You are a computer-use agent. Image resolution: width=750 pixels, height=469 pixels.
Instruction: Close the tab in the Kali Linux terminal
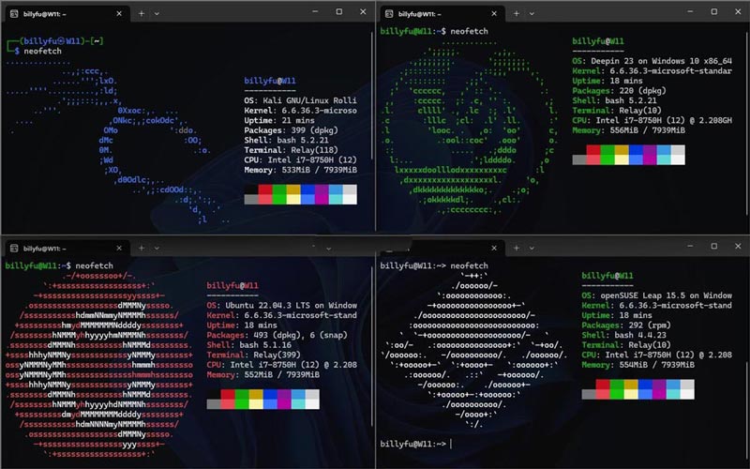119,14
